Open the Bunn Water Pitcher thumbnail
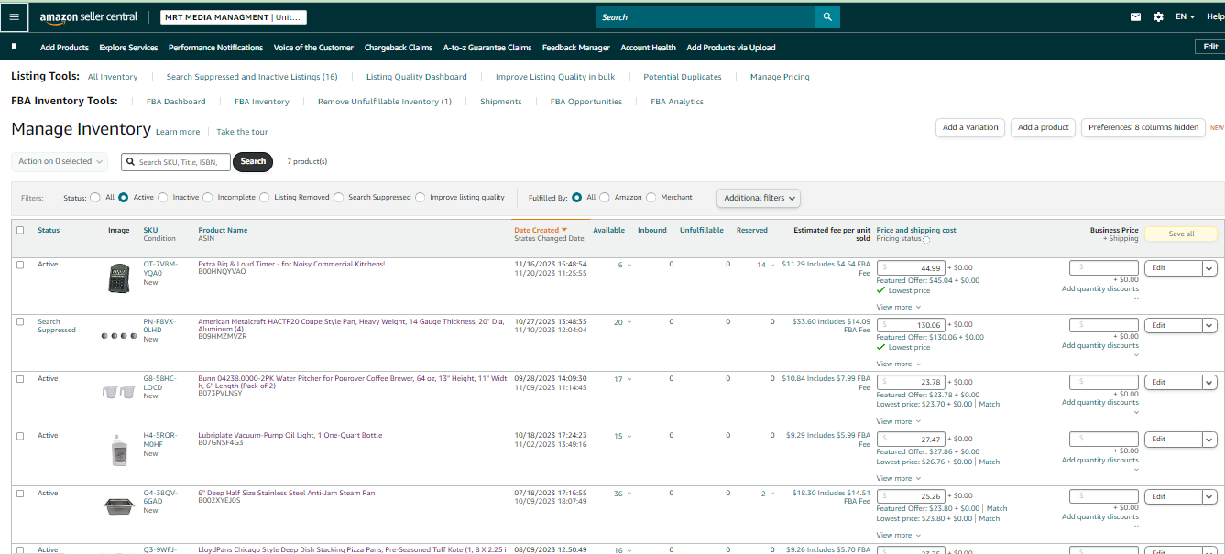This screenshot has height=554, width=1225. pyautogui.click(x=119, y=392)
